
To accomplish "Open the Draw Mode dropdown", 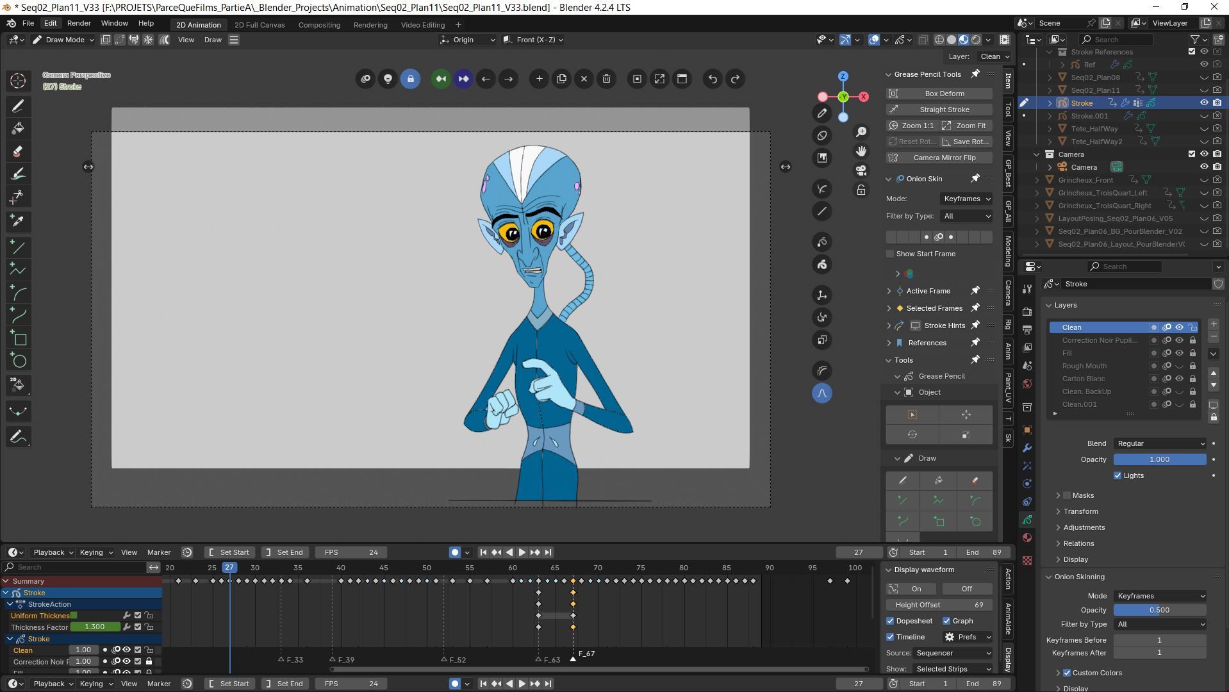I will coord(63,40).
